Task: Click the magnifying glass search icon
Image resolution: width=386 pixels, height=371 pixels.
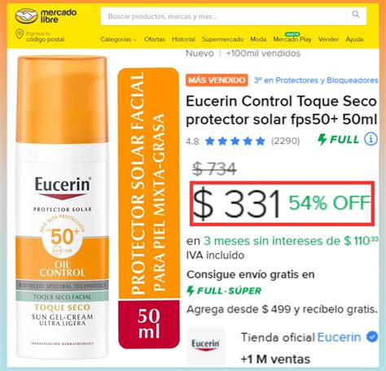Action: (x=356, y=15)
